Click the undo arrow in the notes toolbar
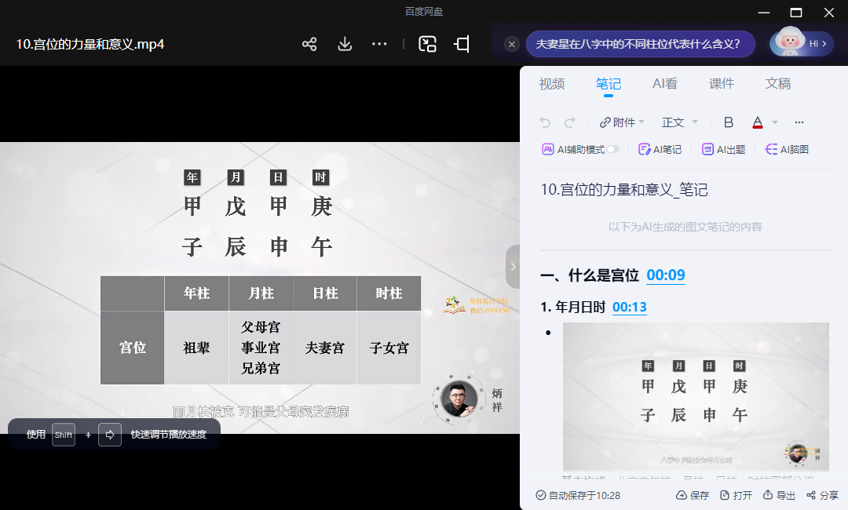 [543, 122]
